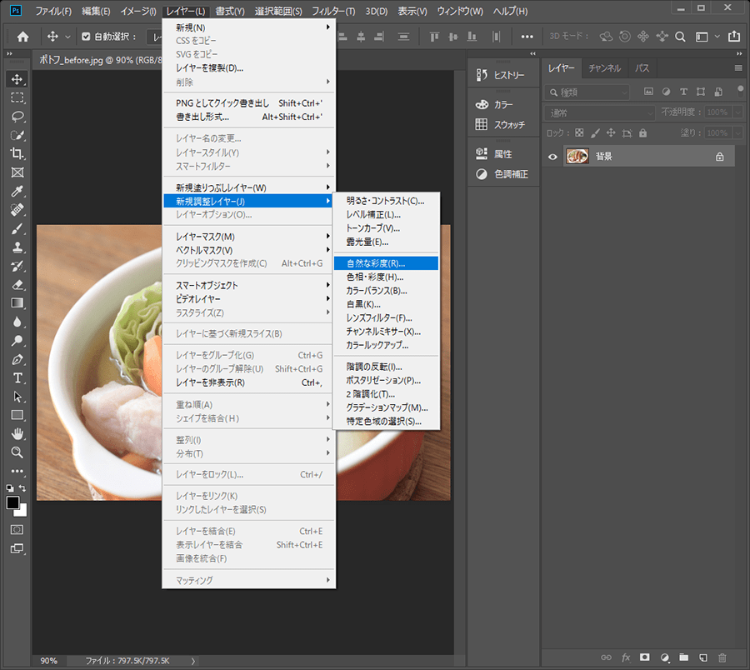The image size is (750, 670).
Task: Click the delete layer trash icon
Action: tap(722, 657)
